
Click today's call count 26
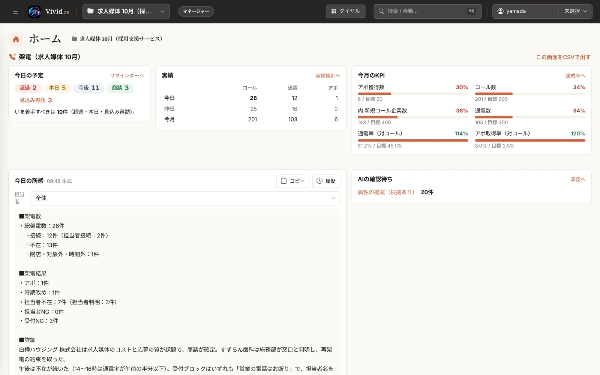[253, 98]
